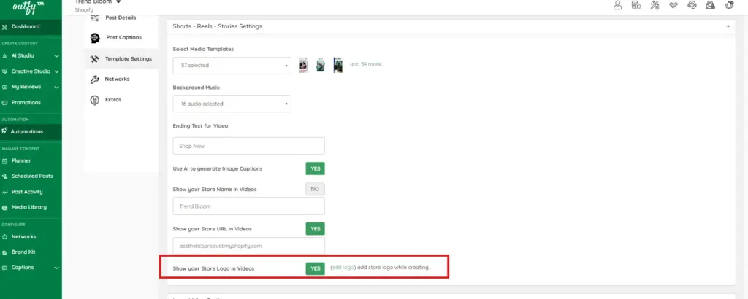
Task: Open the envelope messages icon in the header
Action: pyautogui.click(x=711, y=5)
